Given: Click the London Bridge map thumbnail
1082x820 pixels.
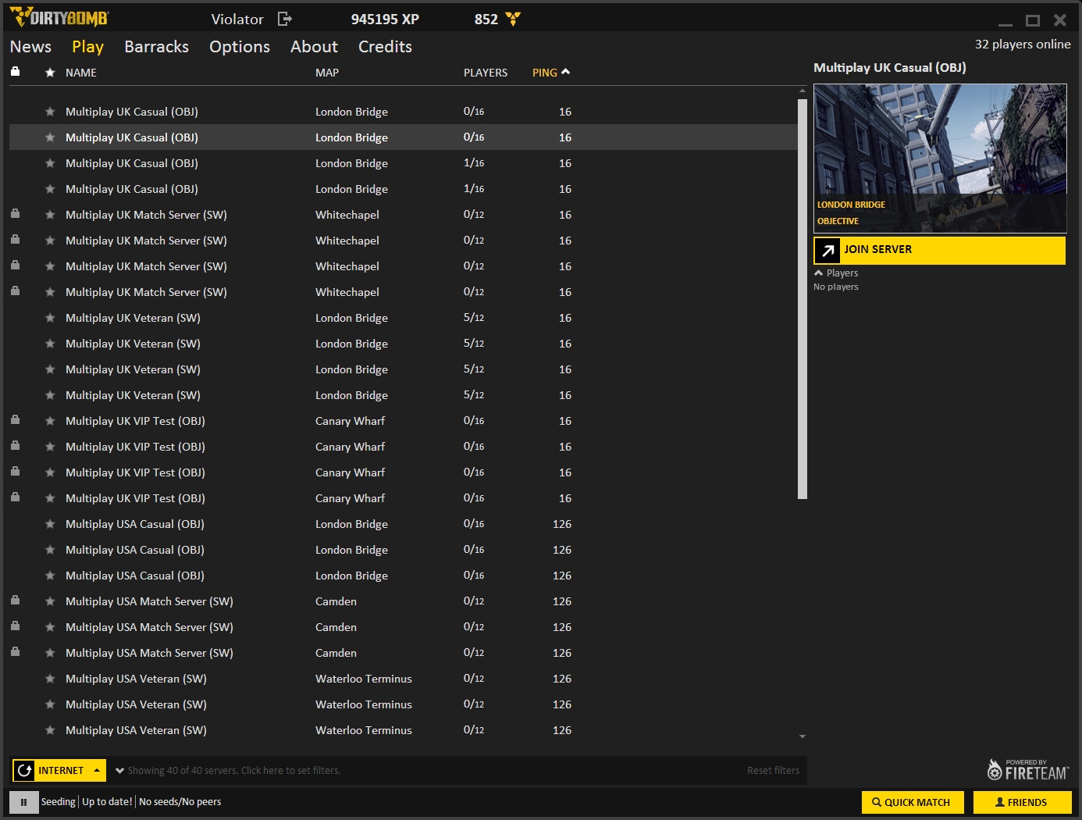Looking at the screenshot, I should pos(939,158).
